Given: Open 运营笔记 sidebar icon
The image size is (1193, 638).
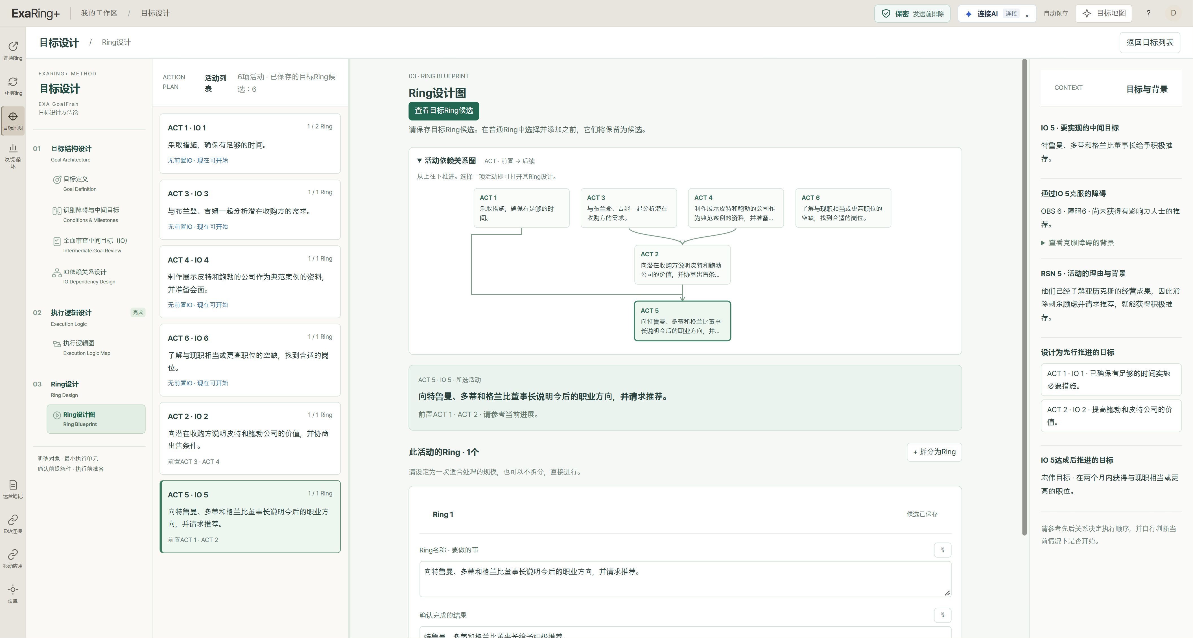Looking at the screenshot, I should (13, 489).
